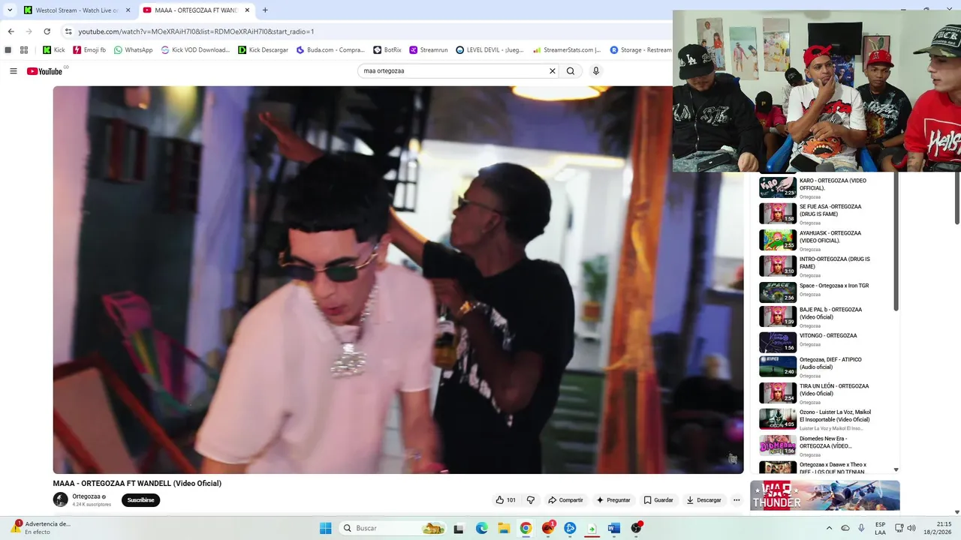Screen dimensions: 961x540
Task: Click the YouTube search magnifier button
Action: 571,71
